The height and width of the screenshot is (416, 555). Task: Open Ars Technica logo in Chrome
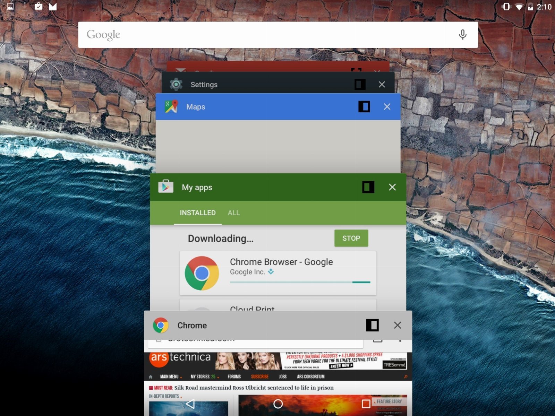coord(180,359)
